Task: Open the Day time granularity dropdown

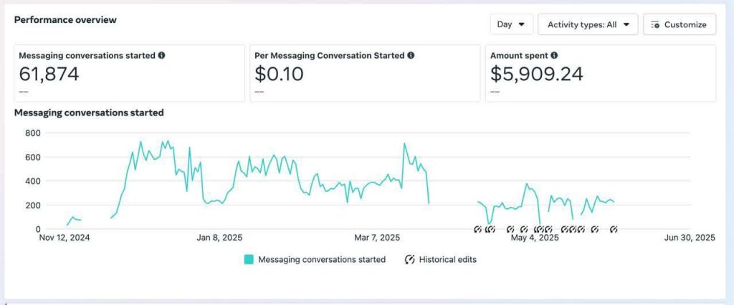Action: click(511, 24)
